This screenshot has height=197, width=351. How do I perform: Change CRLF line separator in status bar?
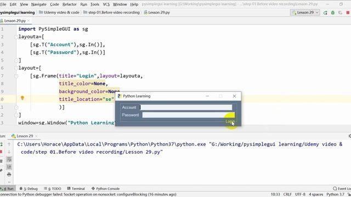click(x=287, y=194)
